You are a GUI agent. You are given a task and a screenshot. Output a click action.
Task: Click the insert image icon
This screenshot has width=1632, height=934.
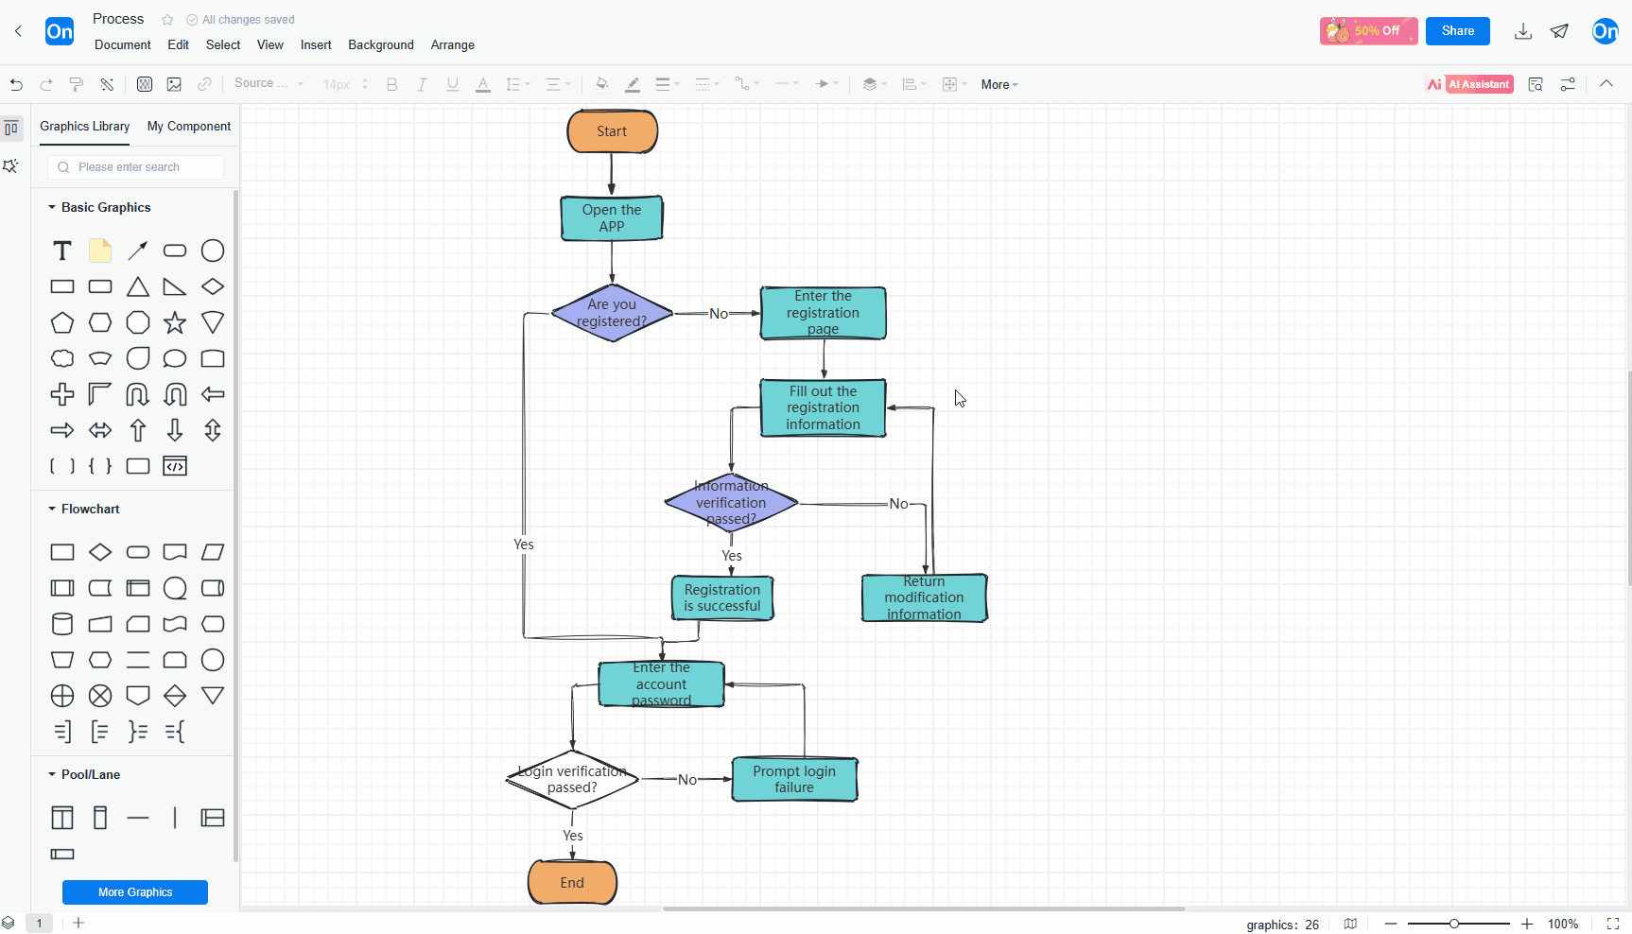[x=174, y=84]
